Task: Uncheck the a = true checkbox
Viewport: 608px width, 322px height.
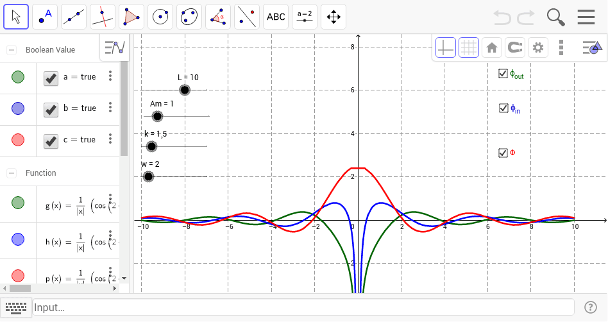Action: point(51,78)
